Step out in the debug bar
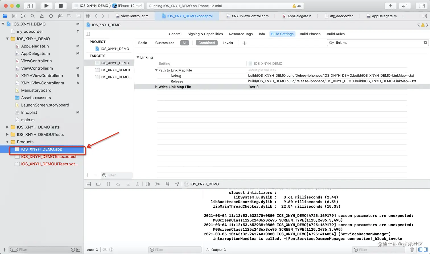Image resolution: width=430 pixels, height=254 pixels. pyautogui.click(x=138, y=184)
